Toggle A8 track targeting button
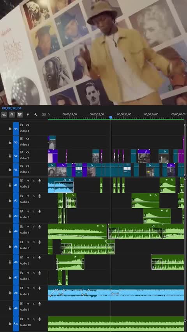The height and width of the screenshot is (332, 187). (16, 293)
